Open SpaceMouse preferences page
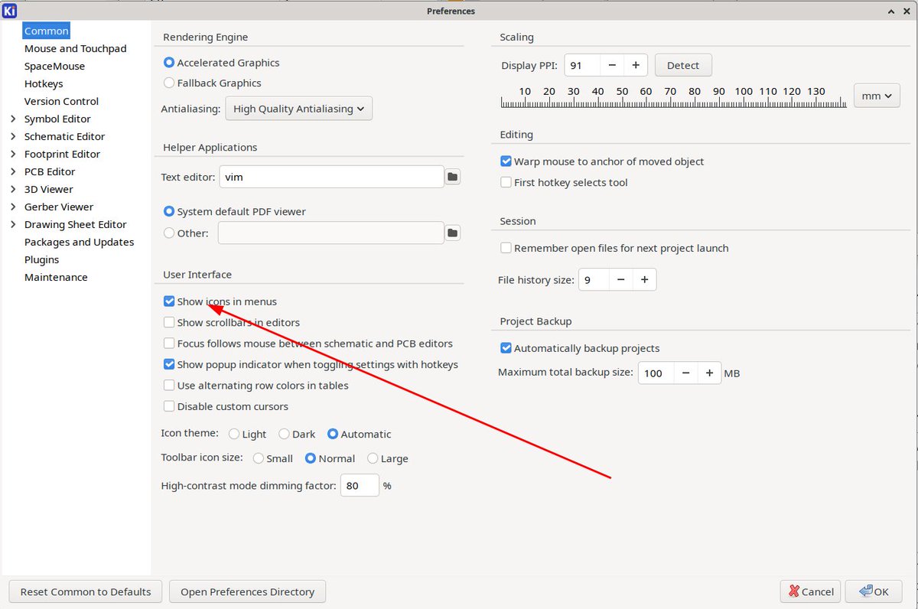The image size is (918, 609). [54, 66]
